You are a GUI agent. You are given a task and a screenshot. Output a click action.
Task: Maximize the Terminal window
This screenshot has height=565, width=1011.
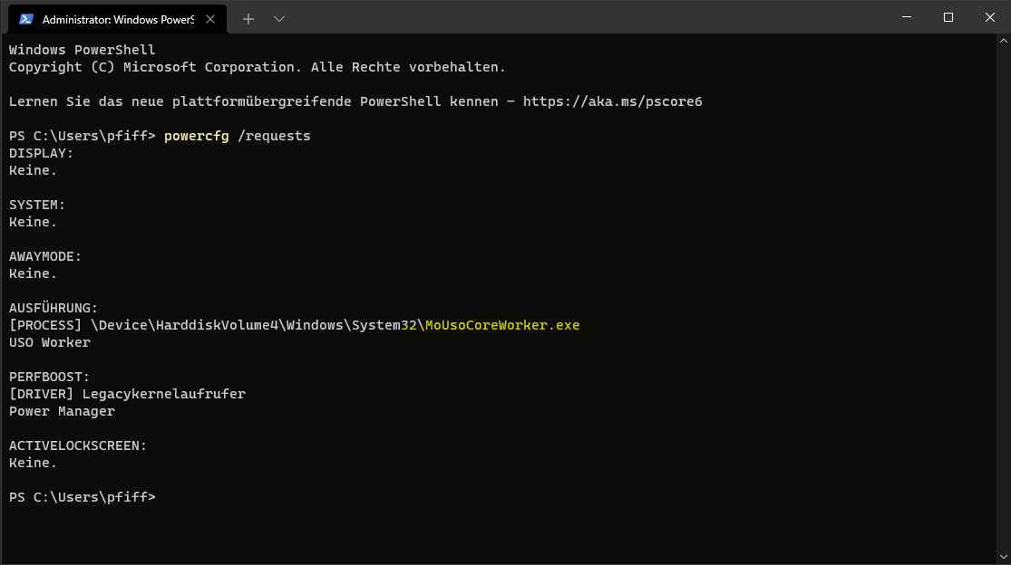(948, 17)
